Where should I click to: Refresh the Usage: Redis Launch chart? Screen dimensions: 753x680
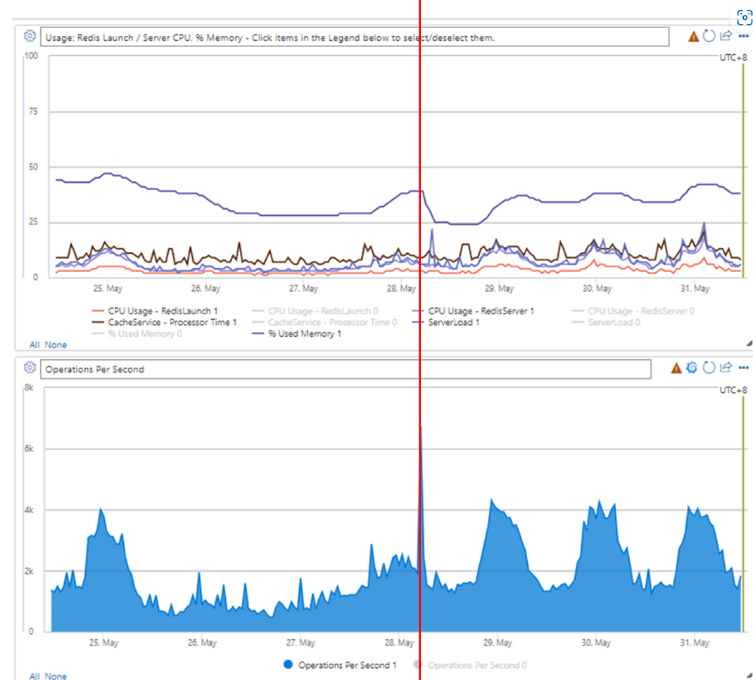click(709, 36)
